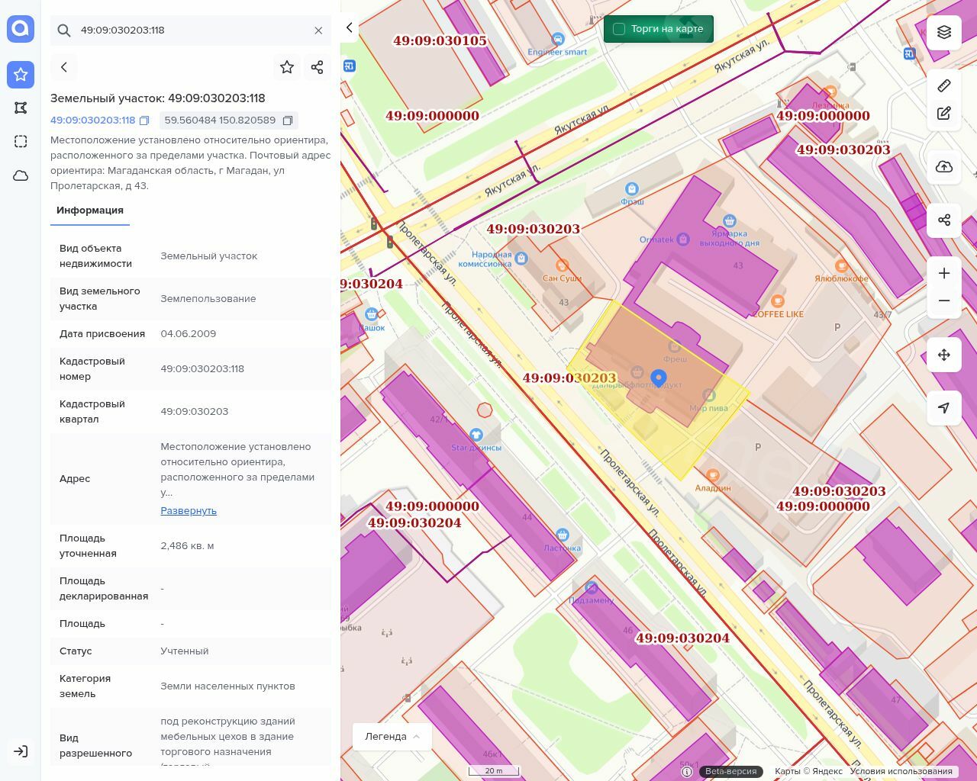Open favorites section in left sidebar

(21, 74)
